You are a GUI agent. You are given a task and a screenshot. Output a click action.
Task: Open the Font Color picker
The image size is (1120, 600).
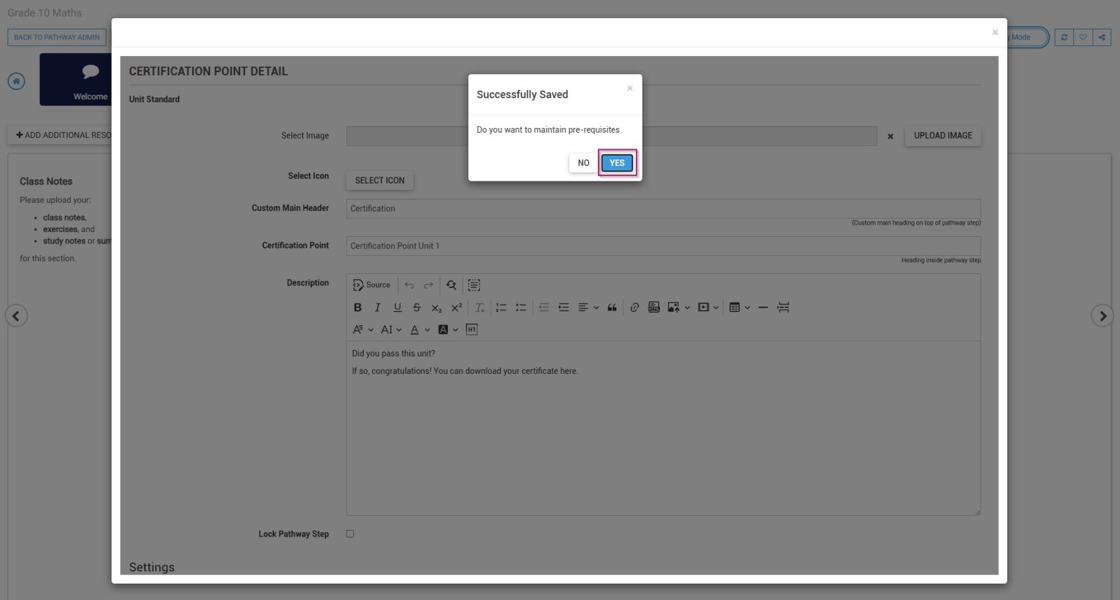(x=419, y=329)
